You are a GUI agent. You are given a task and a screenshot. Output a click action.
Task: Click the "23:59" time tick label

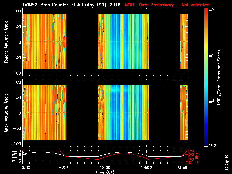[x=183, y=168]
